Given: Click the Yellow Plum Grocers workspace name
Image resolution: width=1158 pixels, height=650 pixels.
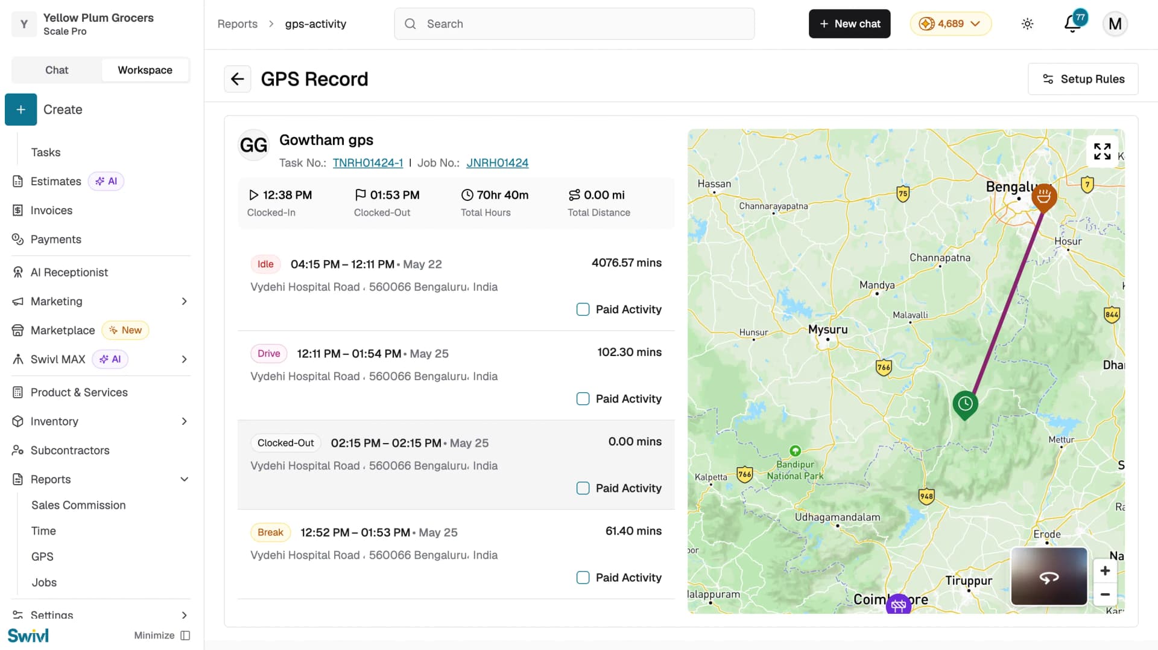Looking at the screenshot, I should pyautogui.click(x=98, y=18).
